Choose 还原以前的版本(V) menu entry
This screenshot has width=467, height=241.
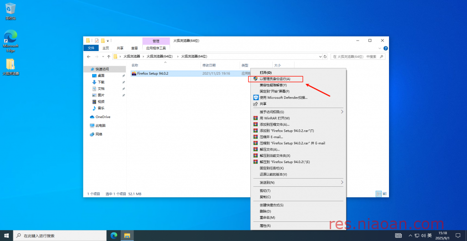(x=298, y=174)
